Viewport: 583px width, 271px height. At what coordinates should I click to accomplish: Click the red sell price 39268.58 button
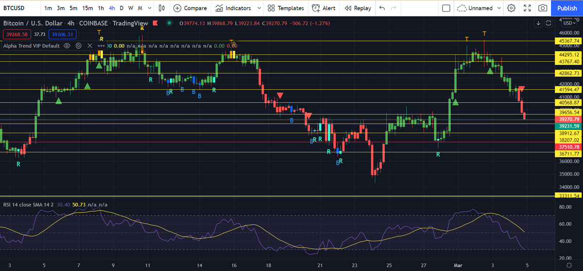point(17,34)
